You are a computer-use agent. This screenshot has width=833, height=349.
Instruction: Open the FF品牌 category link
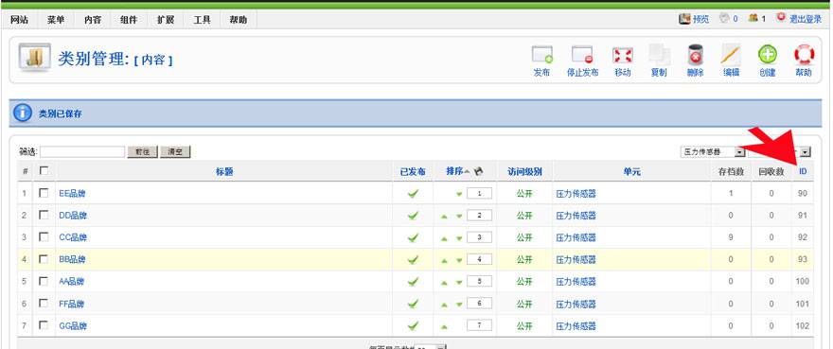[x=72, y=304]
